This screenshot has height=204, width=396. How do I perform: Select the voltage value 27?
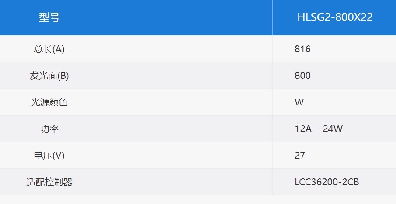(300, 155)
